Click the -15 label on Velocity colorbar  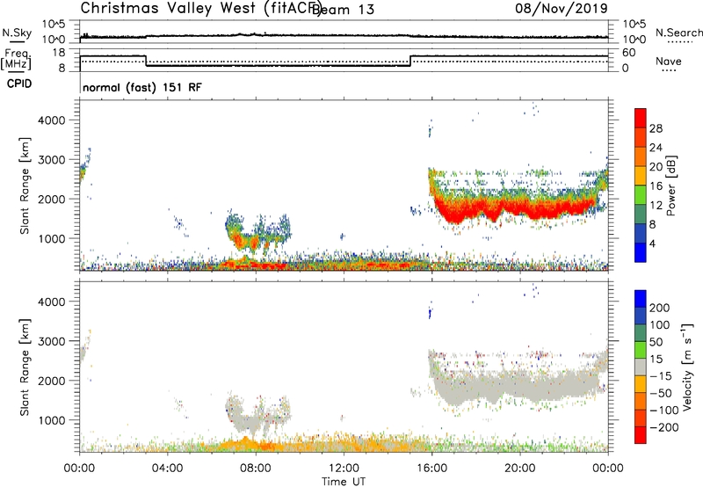[x=661, y=376]
